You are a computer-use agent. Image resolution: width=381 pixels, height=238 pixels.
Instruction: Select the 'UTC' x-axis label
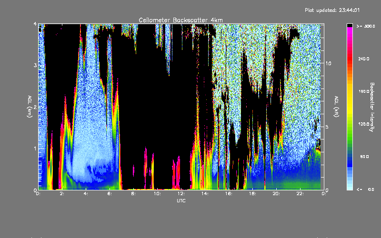pos(181,200)
